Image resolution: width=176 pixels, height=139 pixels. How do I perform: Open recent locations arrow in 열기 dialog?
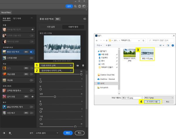[104, 40]
